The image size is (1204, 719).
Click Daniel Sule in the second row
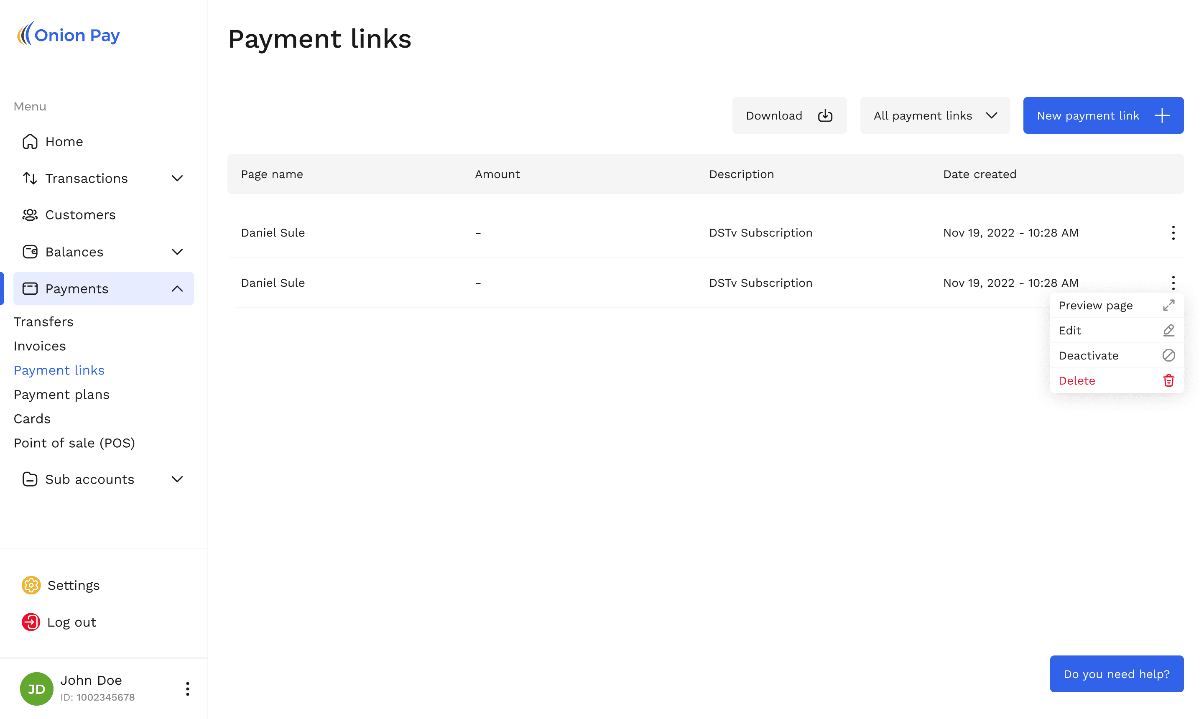click(273, 283)
